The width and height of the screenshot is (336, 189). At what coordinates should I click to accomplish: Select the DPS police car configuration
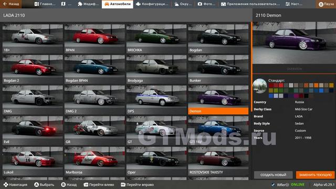click(156, 100)
